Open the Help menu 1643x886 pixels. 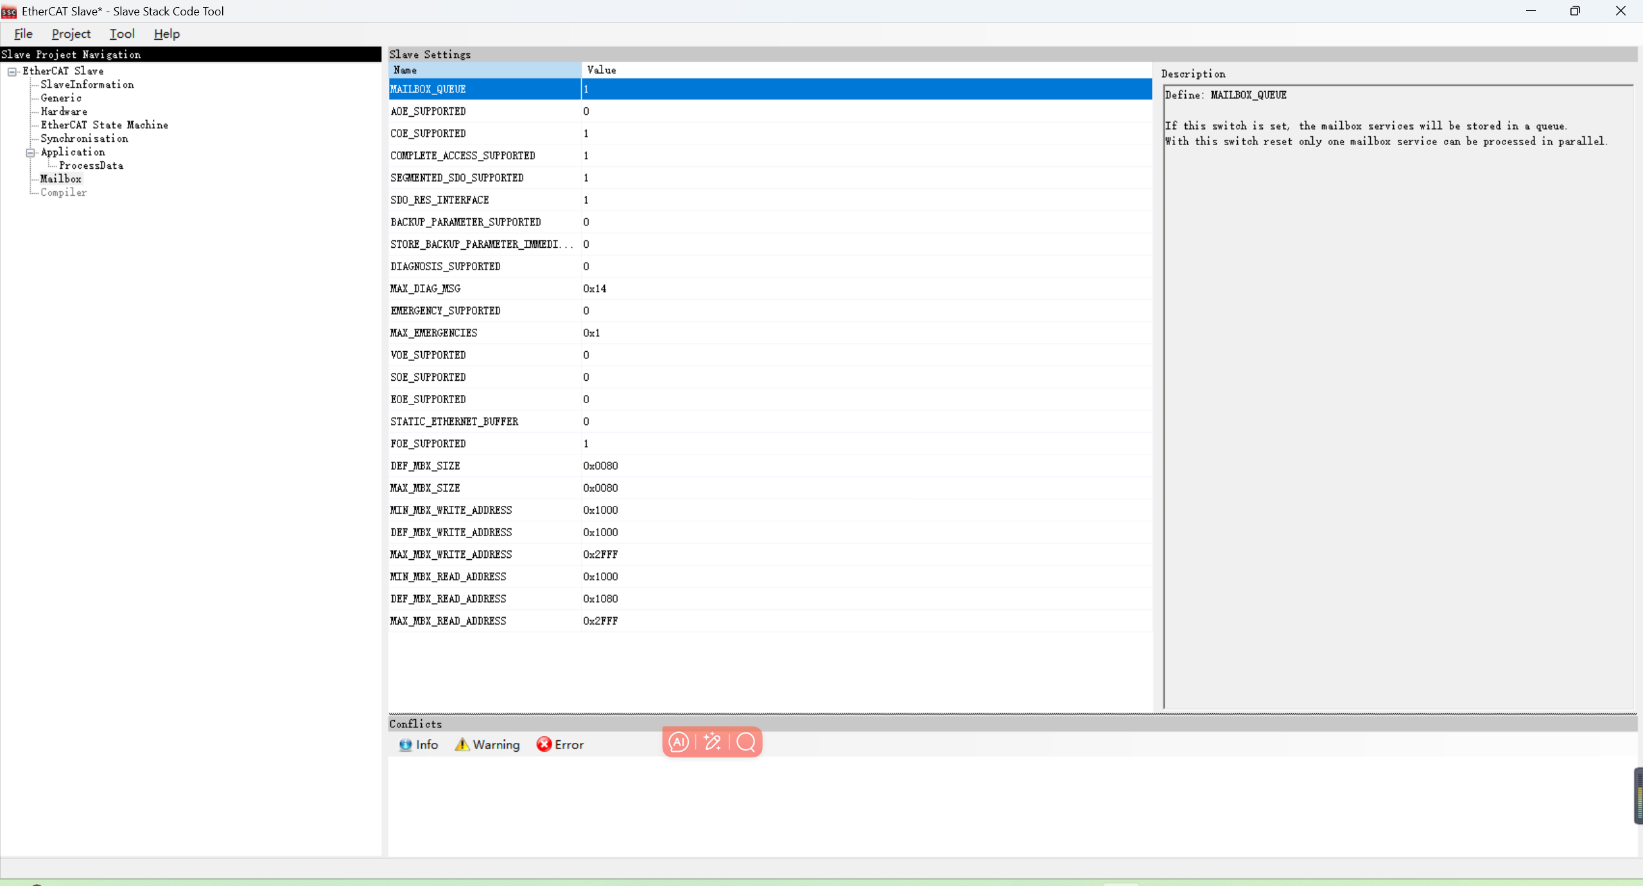(x=166, y=34)
